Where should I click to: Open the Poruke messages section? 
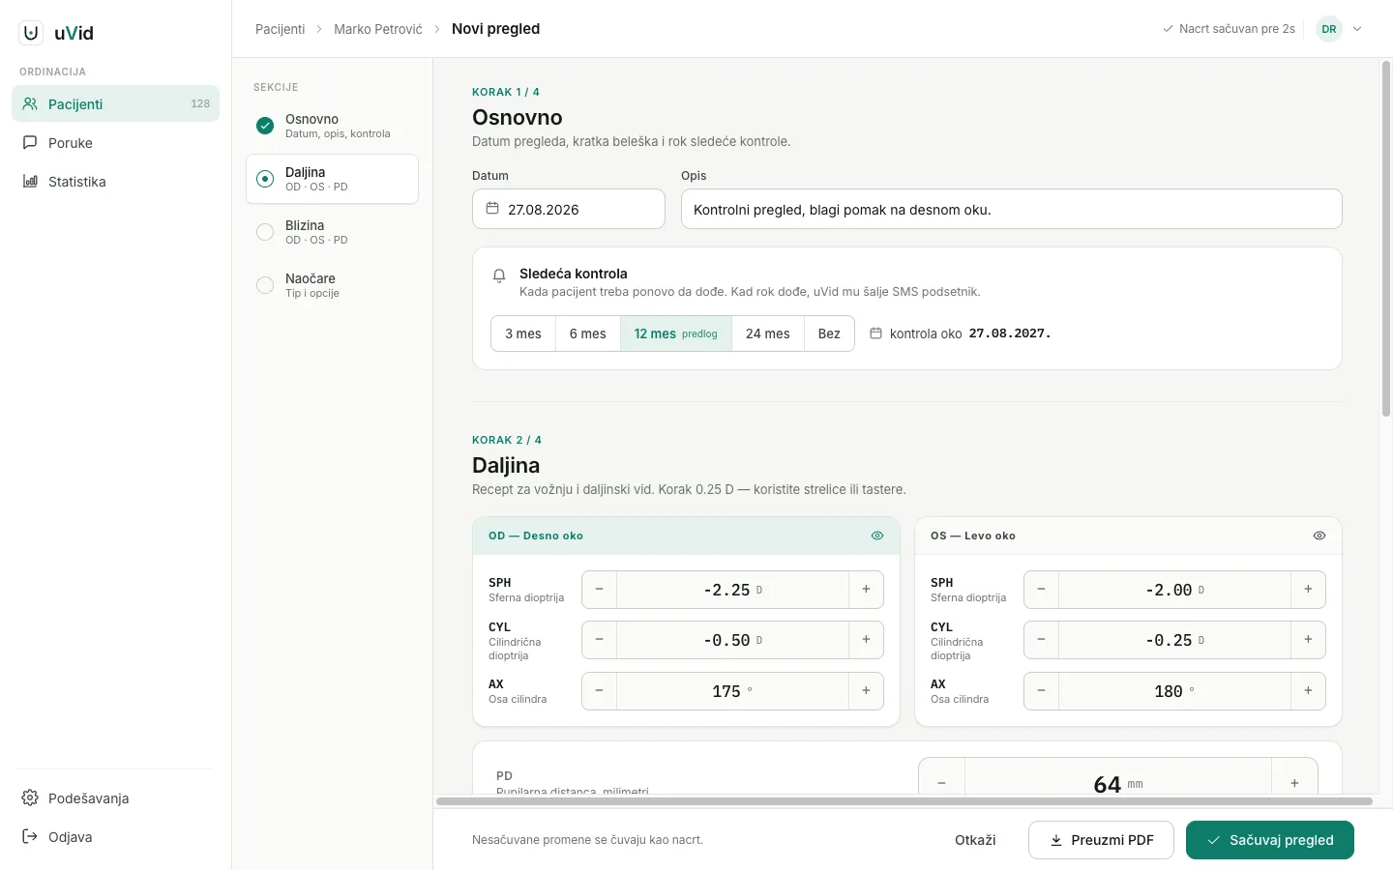tap(115, 142)
